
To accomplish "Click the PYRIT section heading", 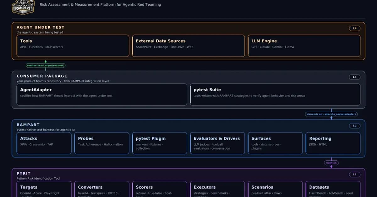I will pos(24,173).
